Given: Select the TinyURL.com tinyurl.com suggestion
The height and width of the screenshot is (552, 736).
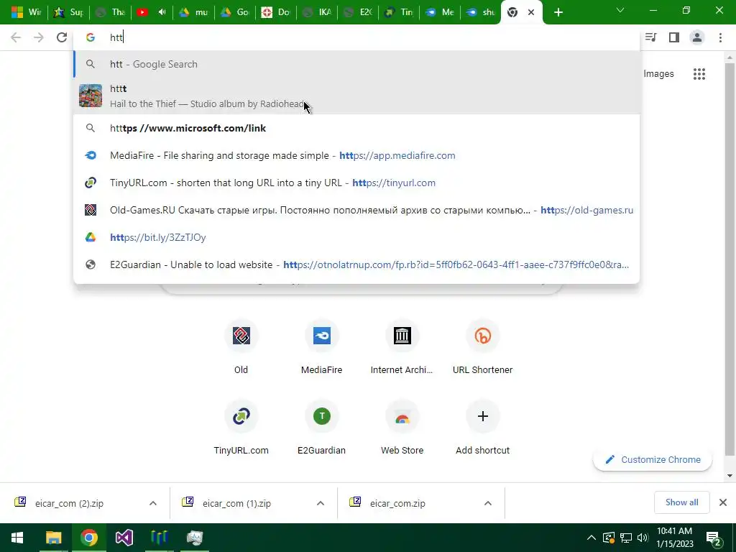Looking at the screenshot, I should (x=356, y=183).
